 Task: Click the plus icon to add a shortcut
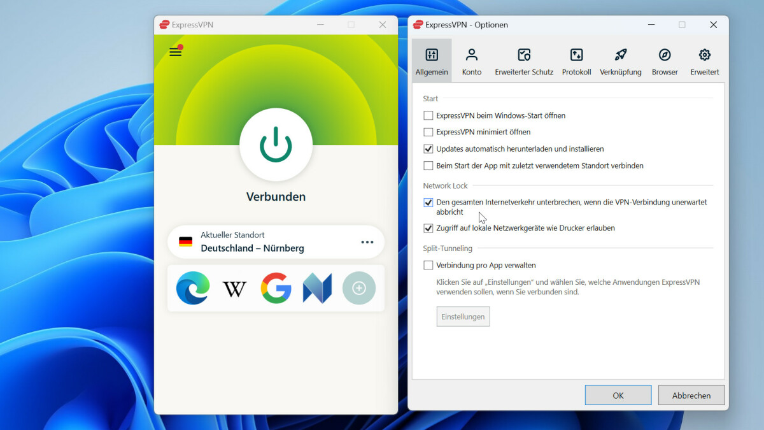click(x=359, y=288)
